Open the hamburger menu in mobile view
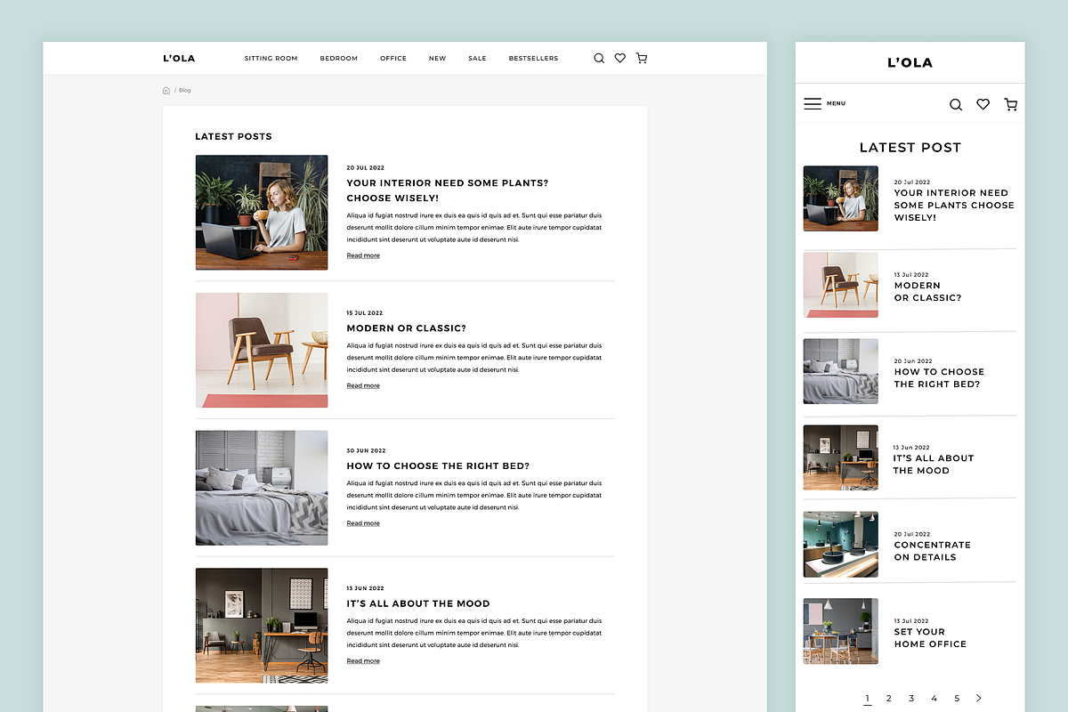Screen dimensions: 1068x712 click(813, 104)
